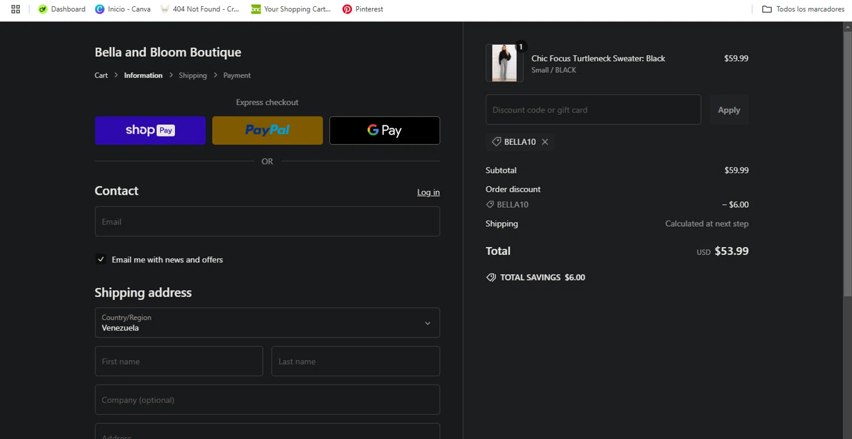This screenshot has height=439, width=852.
Task: Pay with Google Pay express checkout
Action: coord(385,131)
